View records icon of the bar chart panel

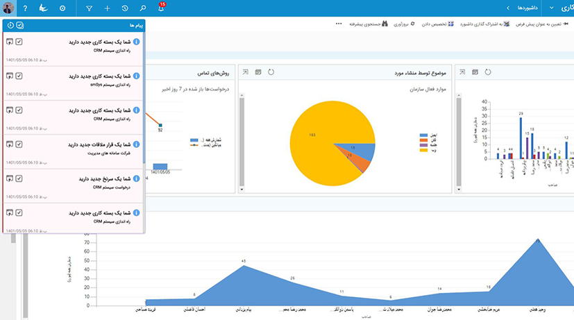475,72
